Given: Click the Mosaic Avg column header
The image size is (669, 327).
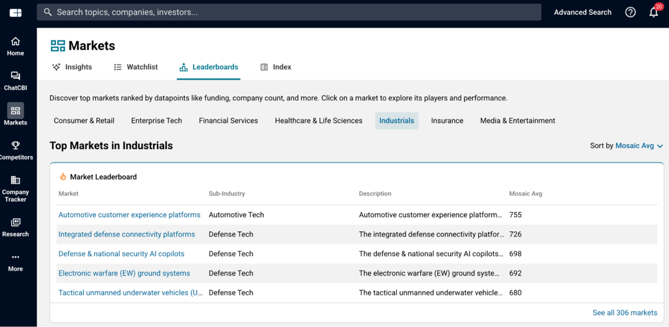Looking at the screenshot, I should (526, 193).
